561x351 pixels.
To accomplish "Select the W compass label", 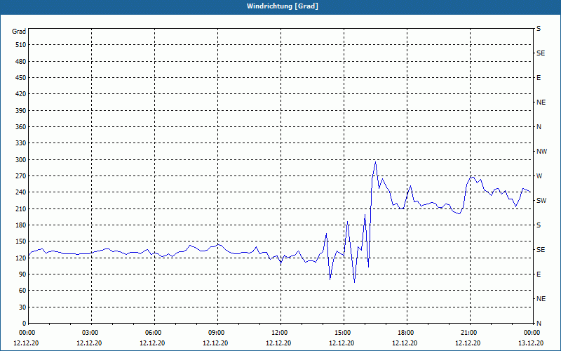I will (539, 176).
